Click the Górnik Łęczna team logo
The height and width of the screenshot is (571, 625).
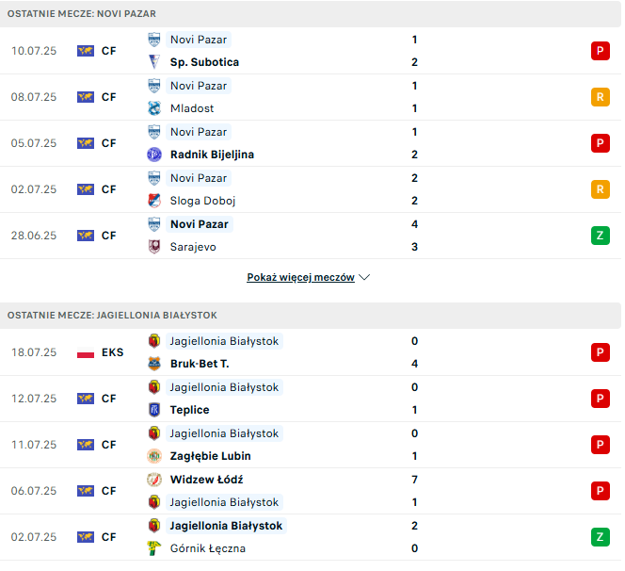point(154,548)
